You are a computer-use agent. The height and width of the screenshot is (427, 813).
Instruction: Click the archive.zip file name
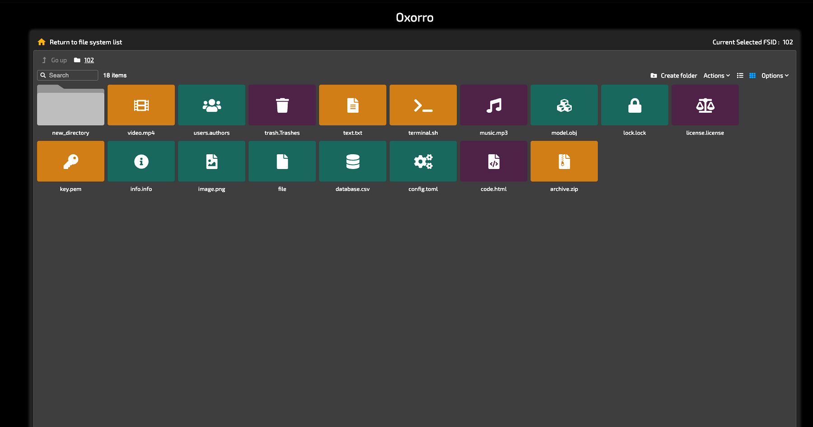[x=564, y=189]
